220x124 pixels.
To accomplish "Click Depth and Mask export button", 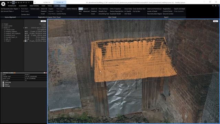I will pyautogui.click(x=179, y=9).
